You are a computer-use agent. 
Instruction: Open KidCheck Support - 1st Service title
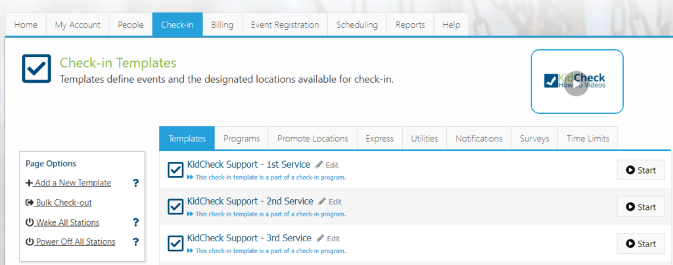[248, 164]
